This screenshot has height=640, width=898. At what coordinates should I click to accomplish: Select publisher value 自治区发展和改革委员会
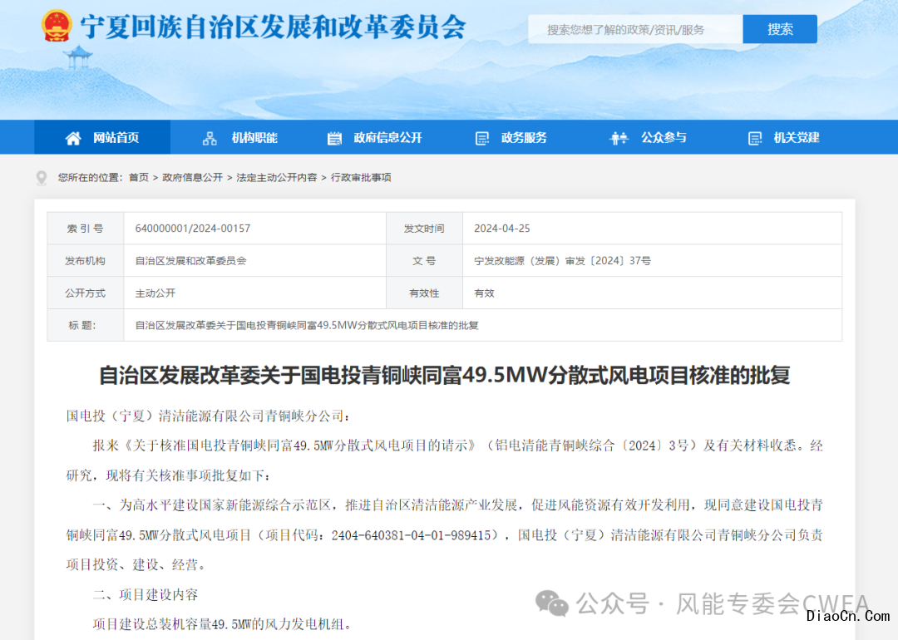190,261
